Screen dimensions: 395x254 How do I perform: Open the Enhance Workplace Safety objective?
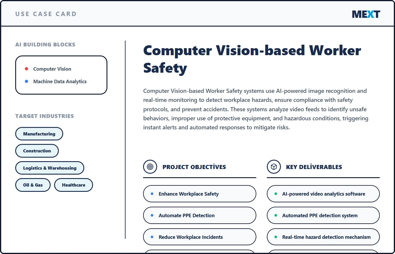pyautogui.click(x=200, y=194)
